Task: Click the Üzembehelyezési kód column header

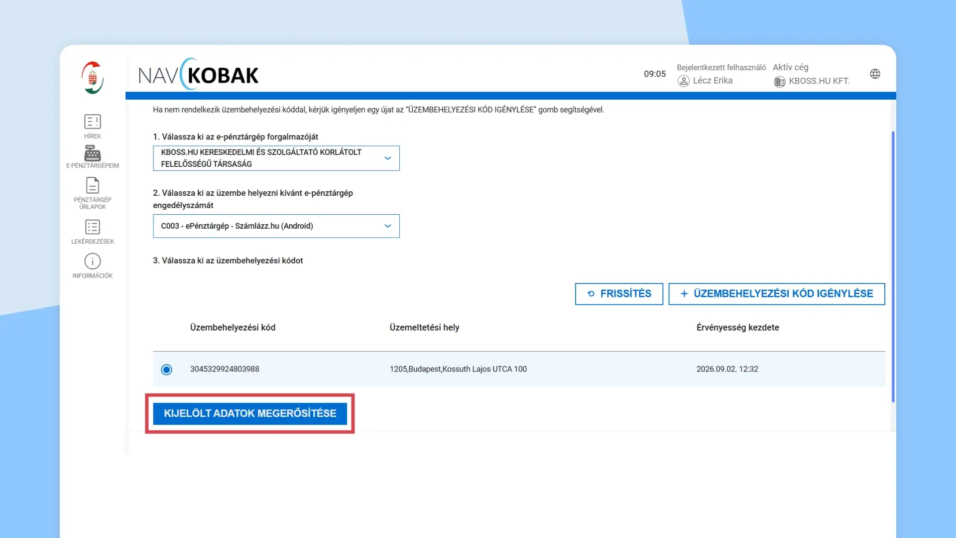Action: point(233,328)
